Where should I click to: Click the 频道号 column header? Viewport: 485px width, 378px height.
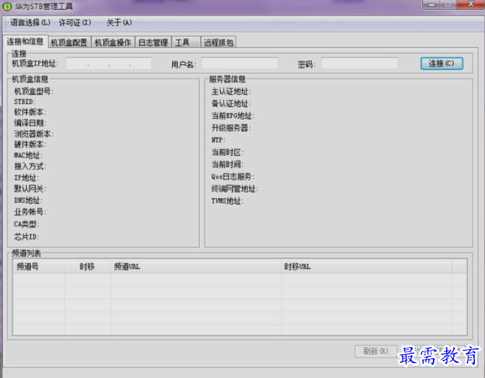coord(38,267)
